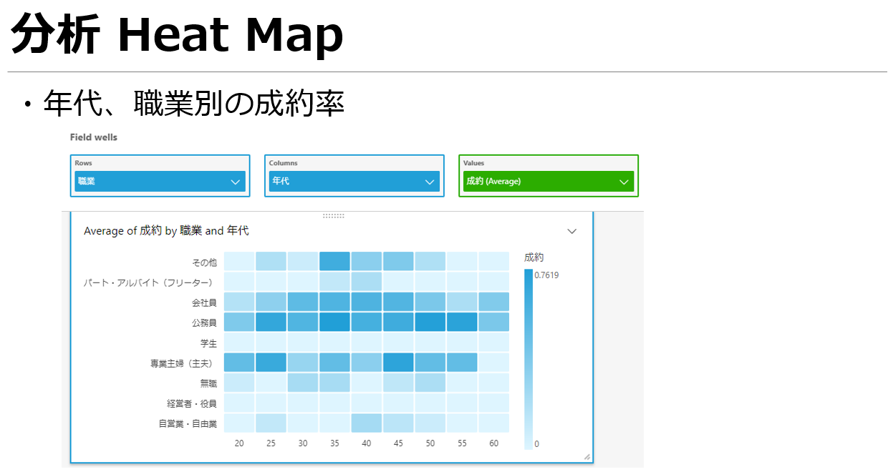
Task: Select the 公務員 row, age 35 heat cell
Action: [x=334, y=322]
